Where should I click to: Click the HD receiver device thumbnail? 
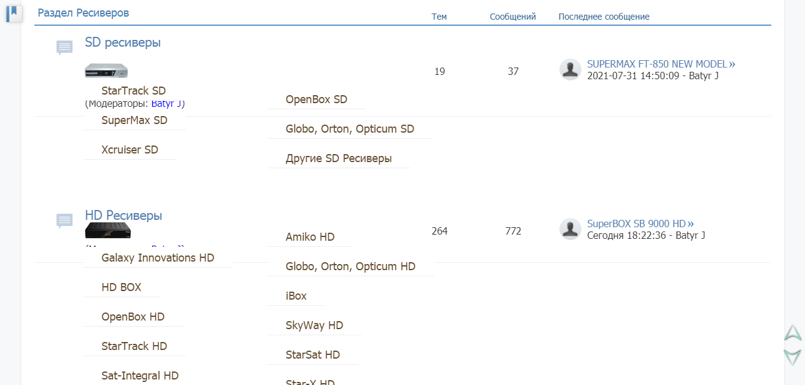107,231
